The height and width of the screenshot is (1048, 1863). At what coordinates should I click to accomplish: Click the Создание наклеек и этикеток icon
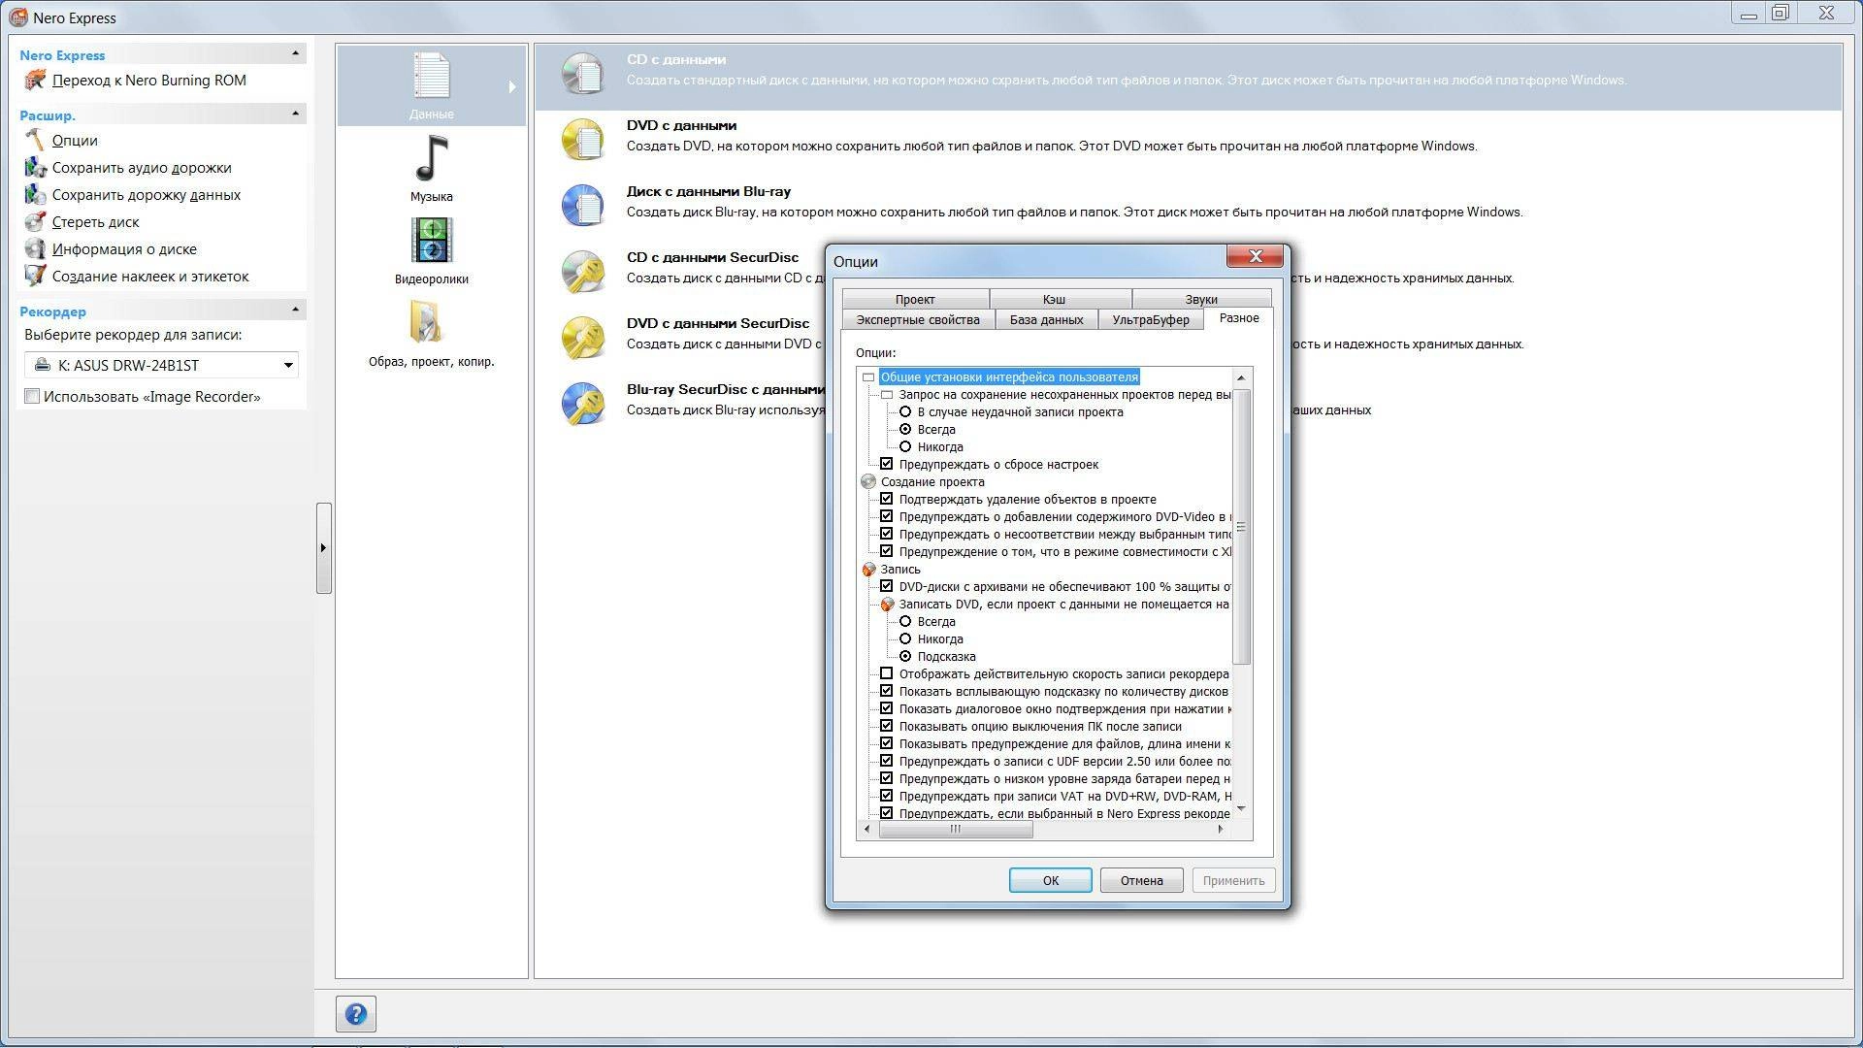point(35,277)
